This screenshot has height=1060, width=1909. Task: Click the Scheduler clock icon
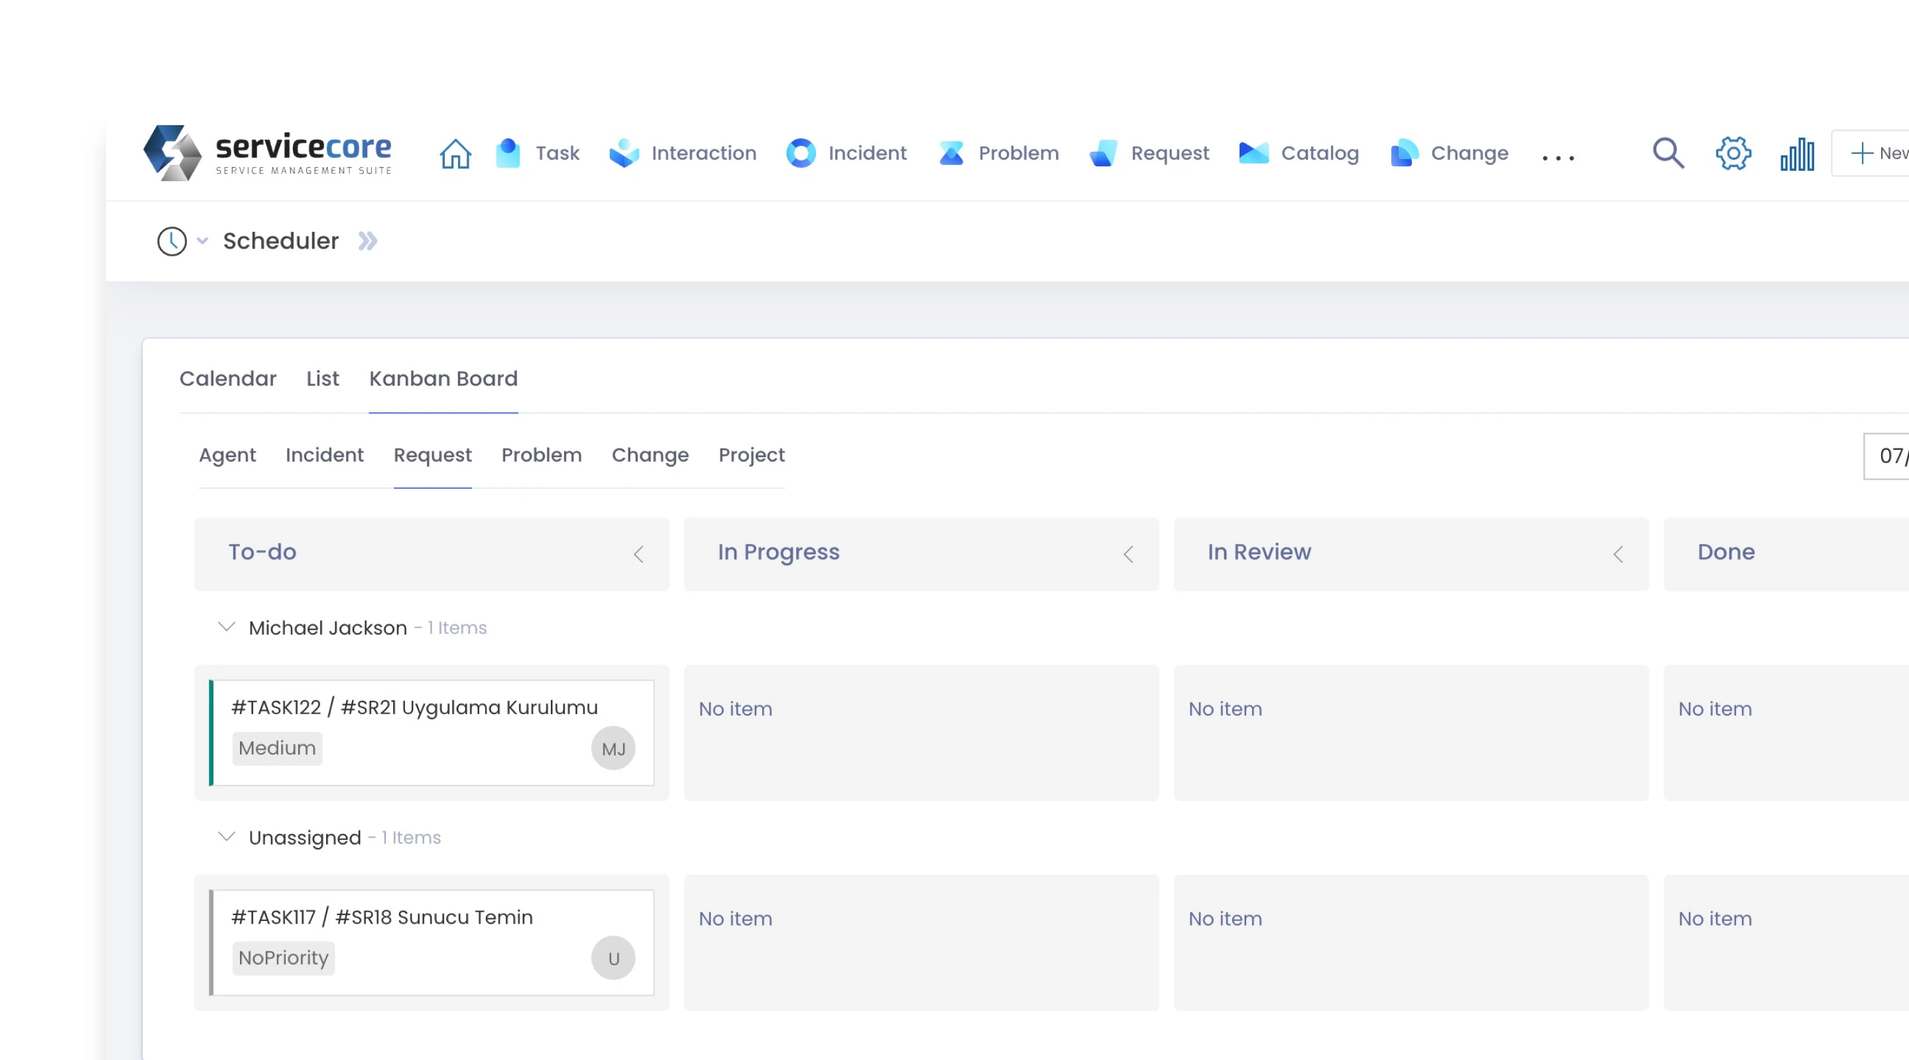(172, 242)
